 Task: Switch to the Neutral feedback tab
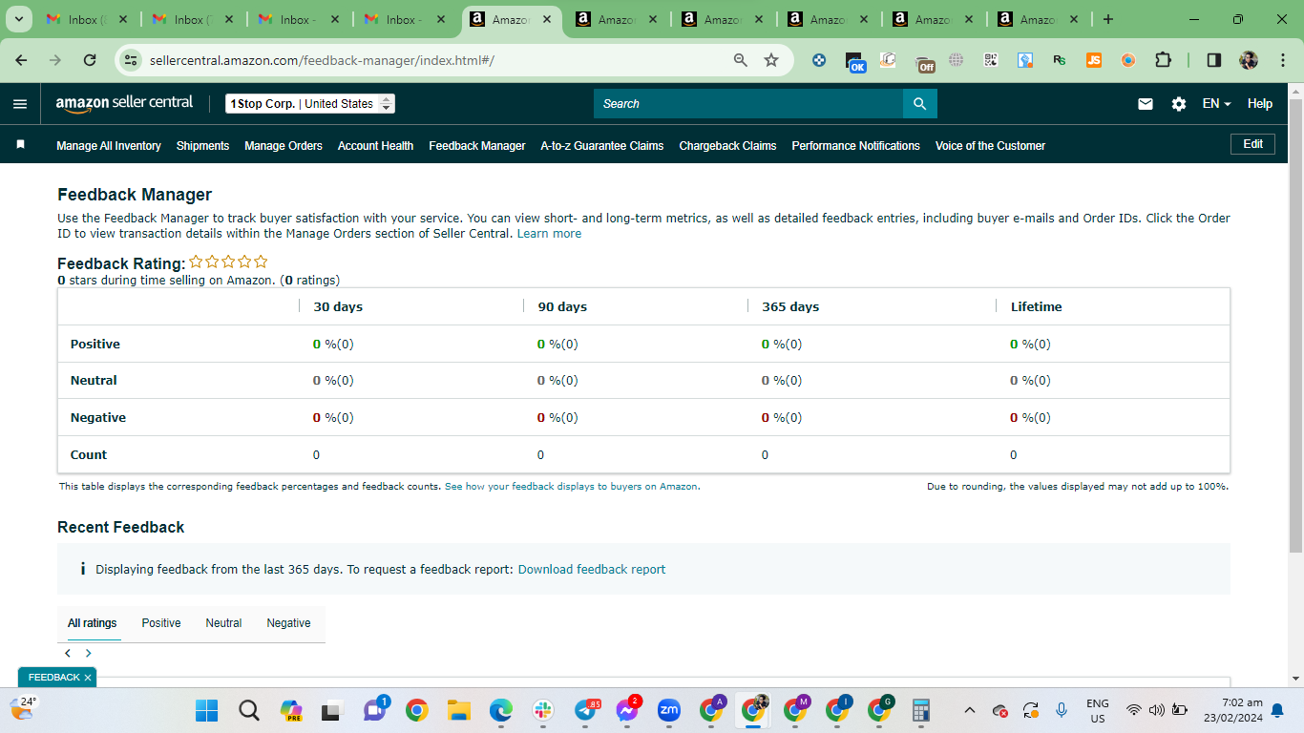tap(223, 623)
